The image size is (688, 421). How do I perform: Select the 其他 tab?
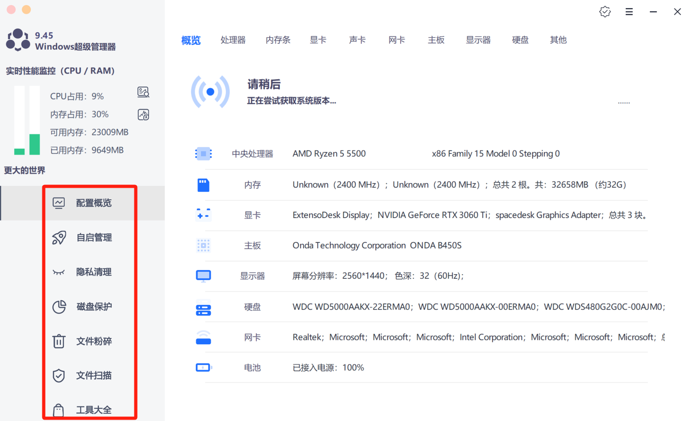coord(558,40)
